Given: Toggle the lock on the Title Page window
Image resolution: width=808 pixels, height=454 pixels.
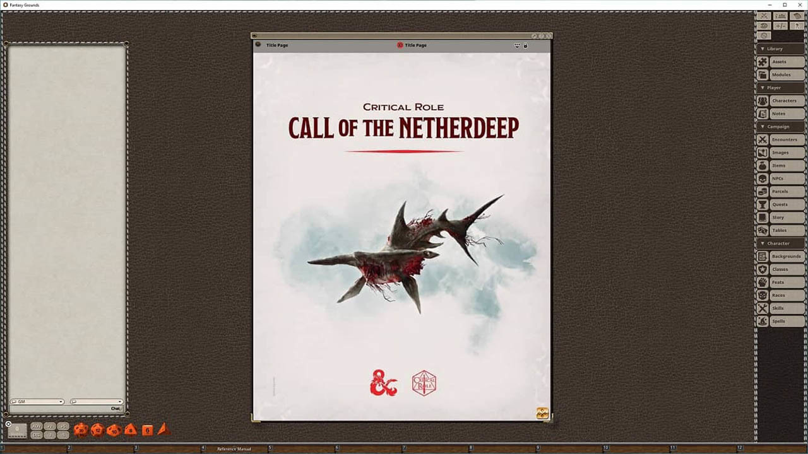Looking at the screenshot, I should [x=525, y=45].
